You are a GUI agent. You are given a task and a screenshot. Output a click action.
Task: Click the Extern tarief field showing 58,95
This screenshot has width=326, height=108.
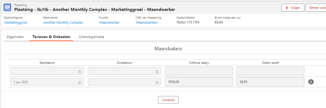click(270, 82)
